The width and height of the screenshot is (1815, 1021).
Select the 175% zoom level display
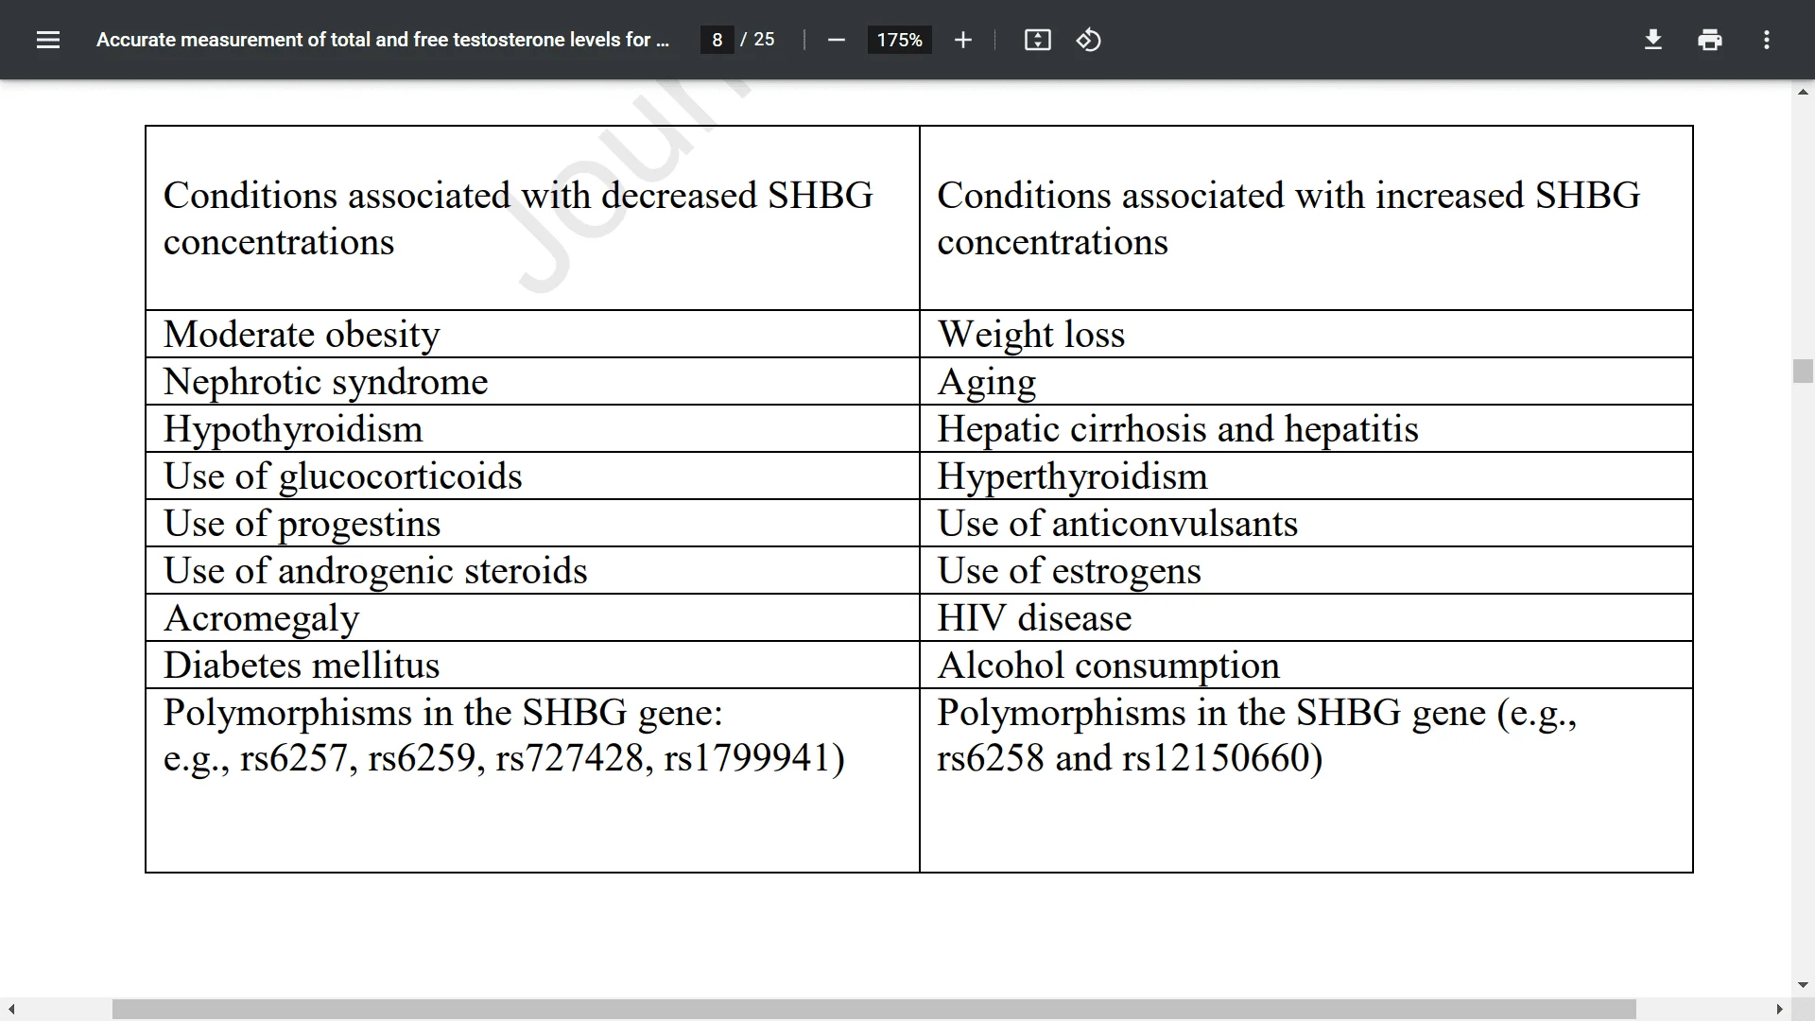899,40
